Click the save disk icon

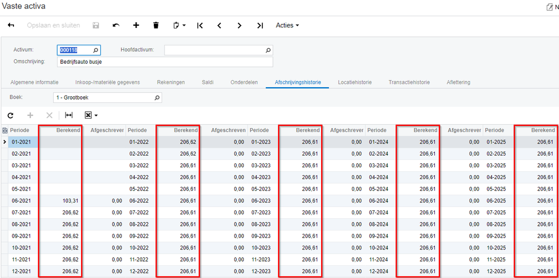tap(96, 25)
